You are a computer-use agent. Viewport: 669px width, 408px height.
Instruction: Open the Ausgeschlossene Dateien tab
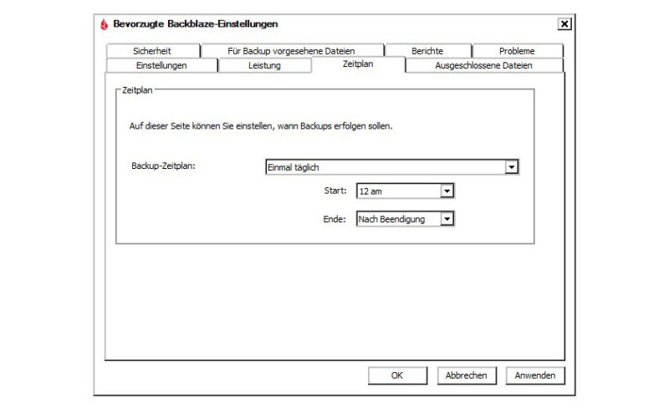[484, 65]
